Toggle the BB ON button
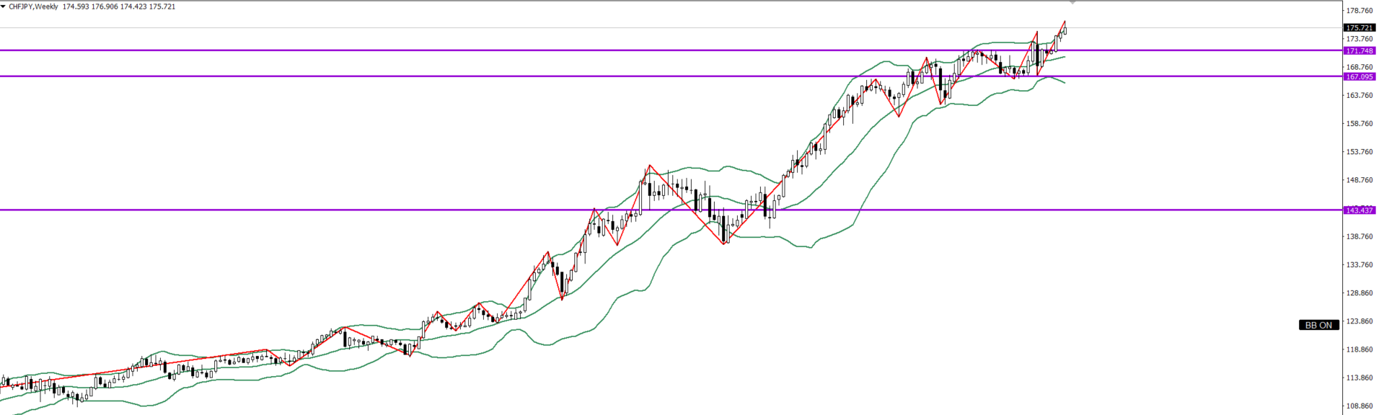 point(1318,325)
